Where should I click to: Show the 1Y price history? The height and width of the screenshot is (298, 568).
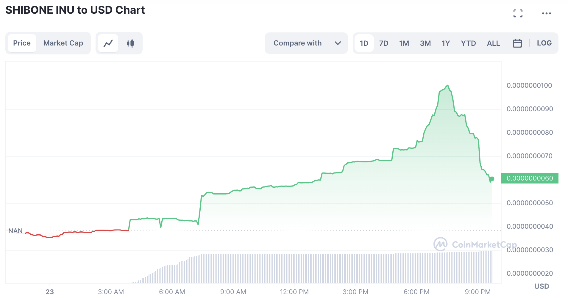click(x=445, y=43)
